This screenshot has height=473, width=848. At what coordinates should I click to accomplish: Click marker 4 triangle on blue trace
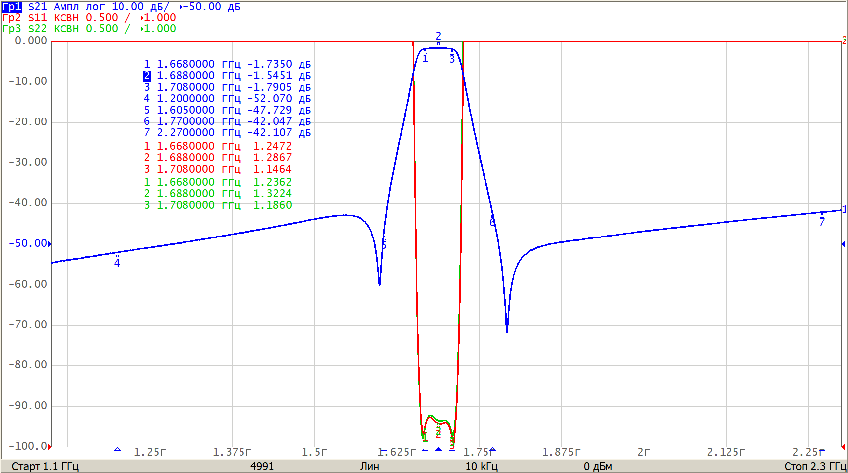(x=117, y=256)
